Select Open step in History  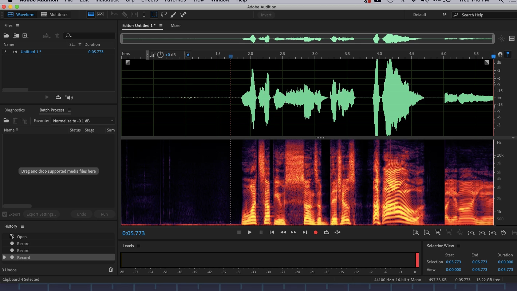(58, 237)
